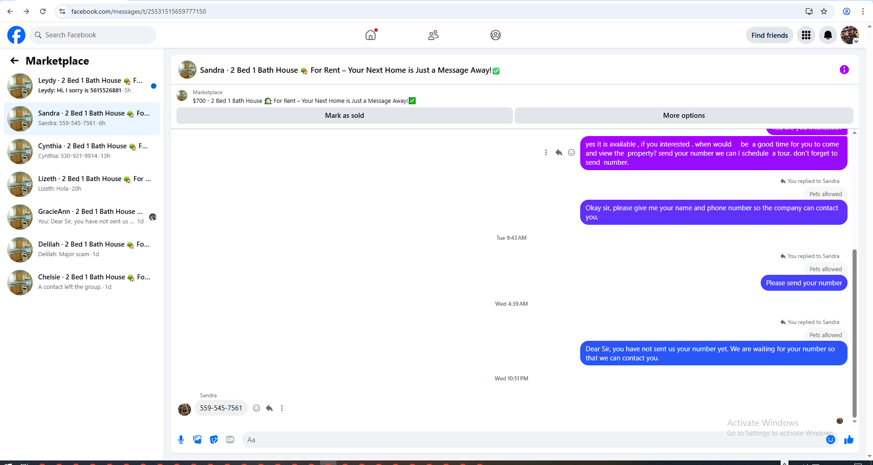
Task: Choose a sticker icon
Action: [214, 440]
